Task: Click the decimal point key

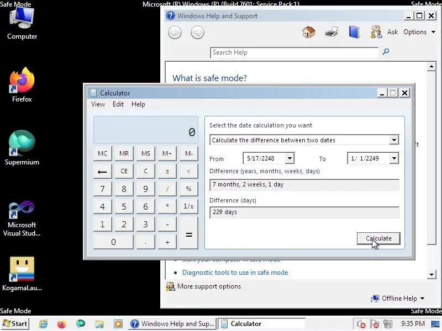Action: click(x=146, y=242)
